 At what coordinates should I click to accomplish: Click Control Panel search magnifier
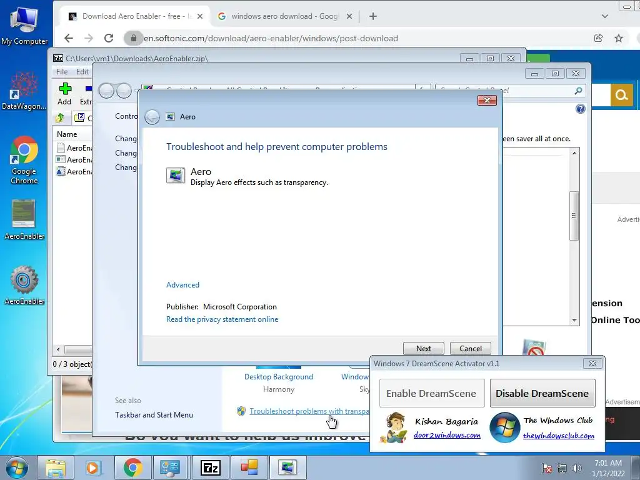(578, 91)
